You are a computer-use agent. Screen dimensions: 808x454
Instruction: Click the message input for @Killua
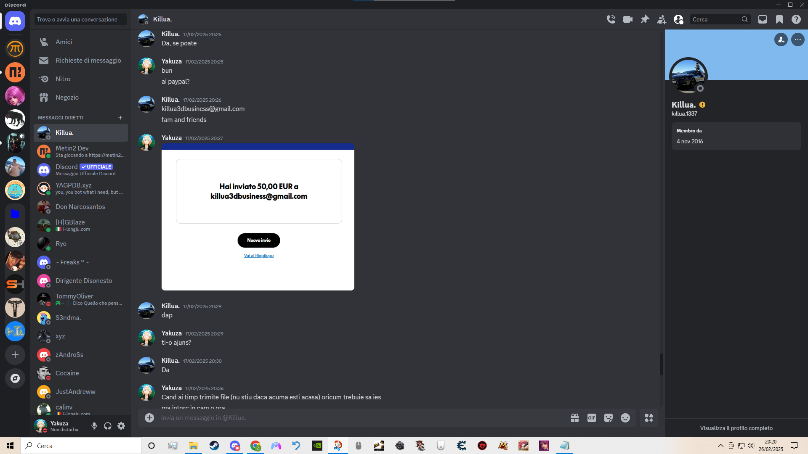click(x=362, y=418)
